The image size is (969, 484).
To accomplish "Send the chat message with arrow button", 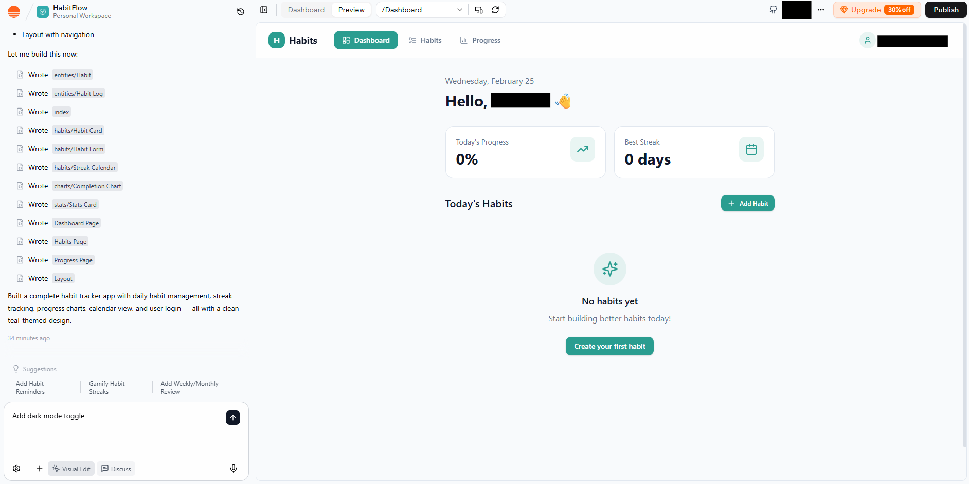I will 232,418.
